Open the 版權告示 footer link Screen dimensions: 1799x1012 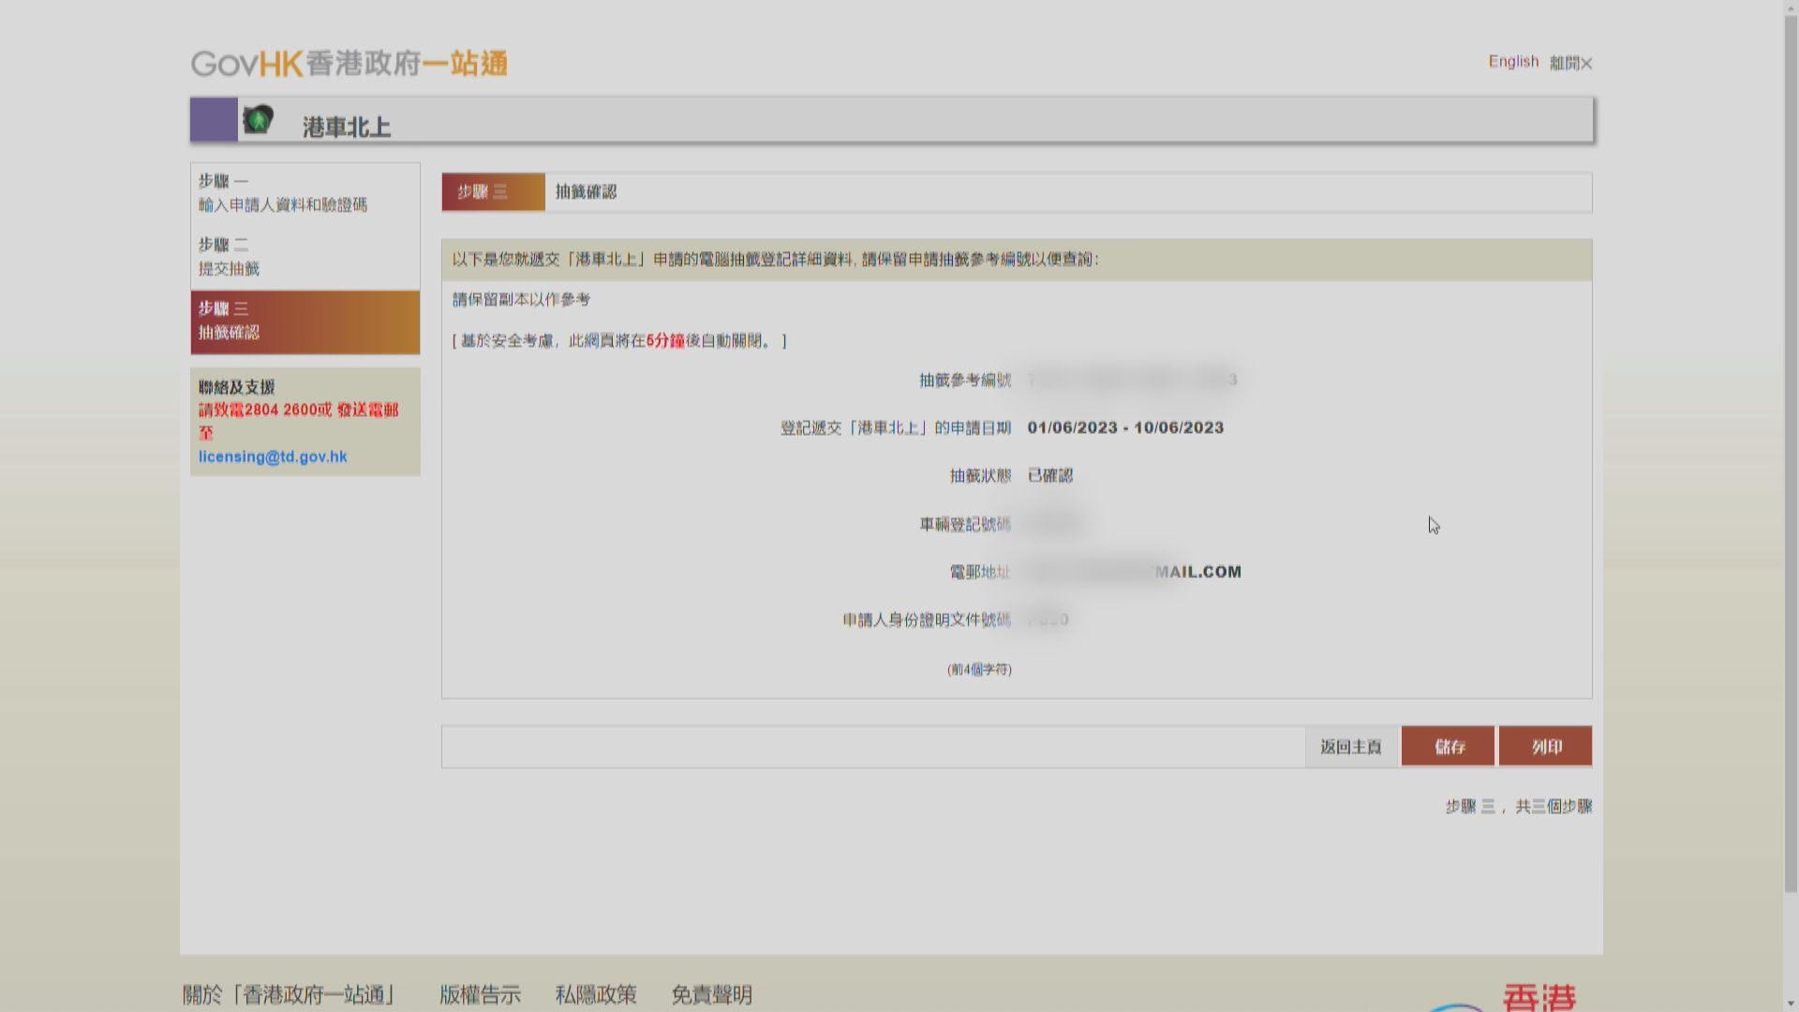click(480, 994)
